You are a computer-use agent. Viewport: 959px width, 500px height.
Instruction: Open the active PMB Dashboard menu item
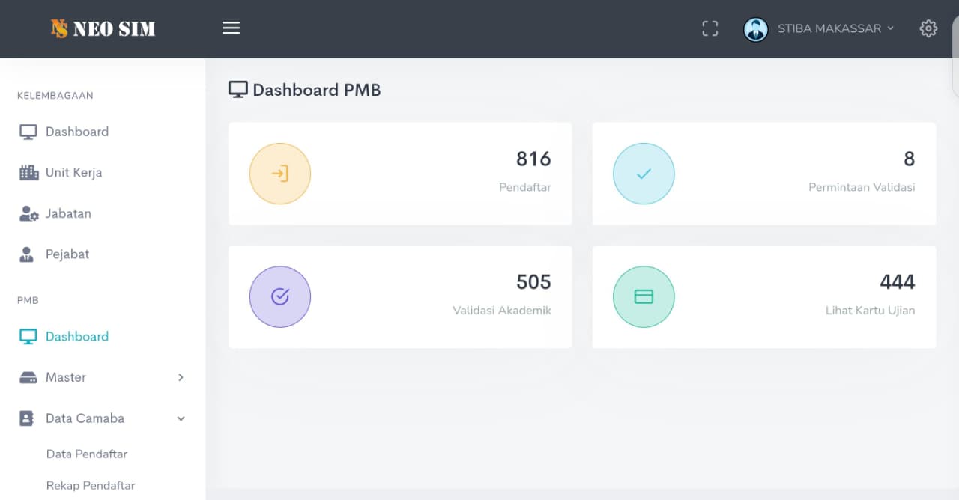tap(76, 337)
